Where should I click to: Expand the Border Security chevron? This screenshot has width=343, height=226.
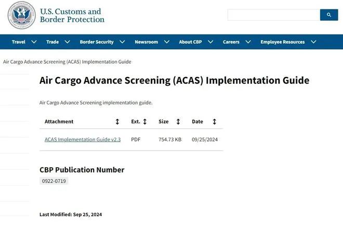coord(122,42)
